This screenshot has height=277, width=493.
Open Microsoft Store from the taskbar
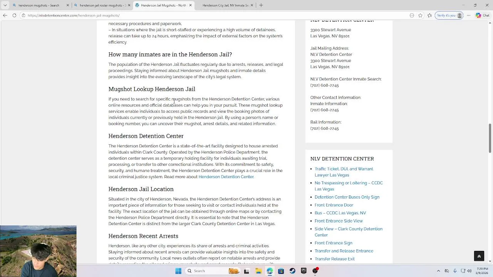pyautogui.click(x=281, y=271)
